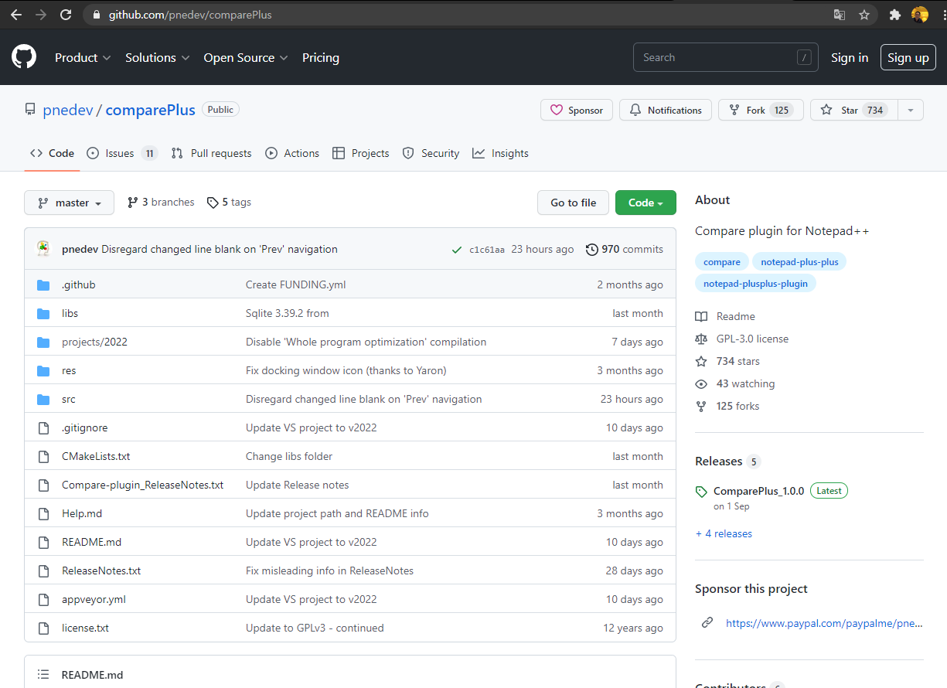Click the Notifications button

666,110
